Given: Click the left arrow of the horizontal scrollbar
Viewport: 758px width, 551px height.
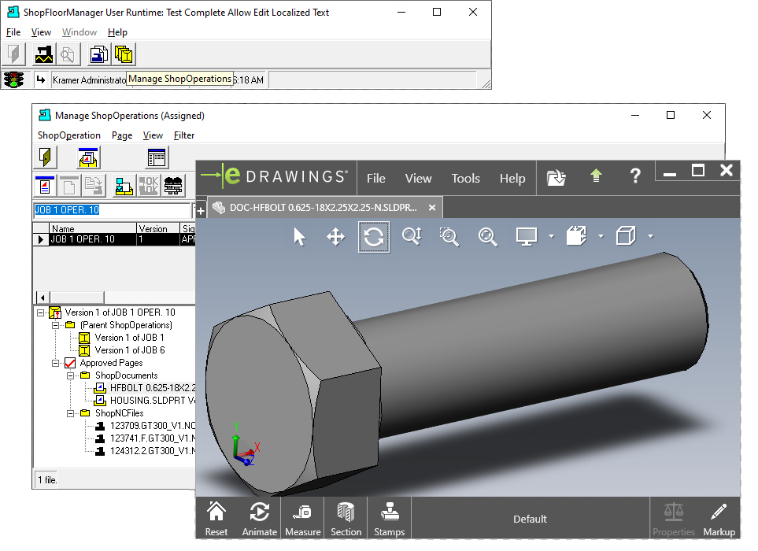Looking at the screenshot, I should (x=43, y=298).
